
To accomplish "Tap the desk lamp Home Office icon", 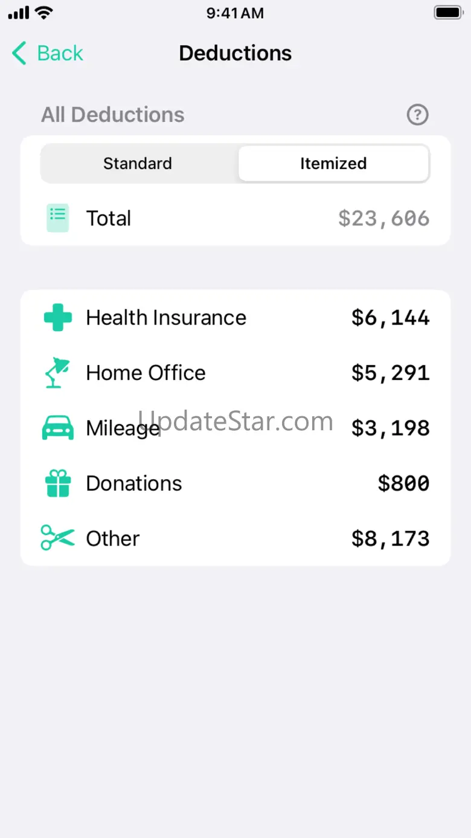I will pyautogui.click(x=58, y=373).
